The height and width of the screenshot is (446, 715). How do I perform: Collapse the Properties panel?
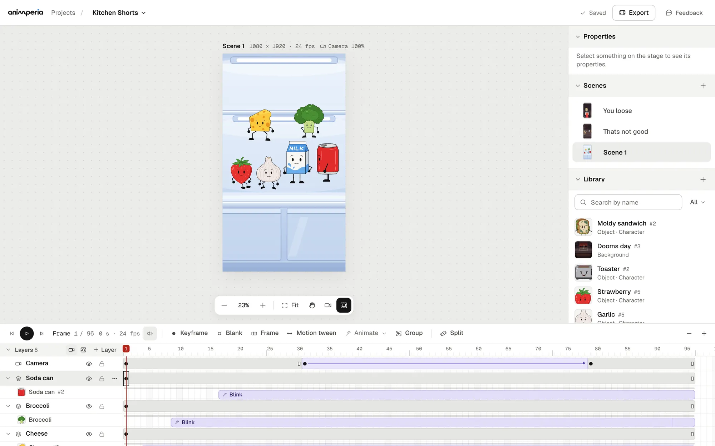(578, 36)
